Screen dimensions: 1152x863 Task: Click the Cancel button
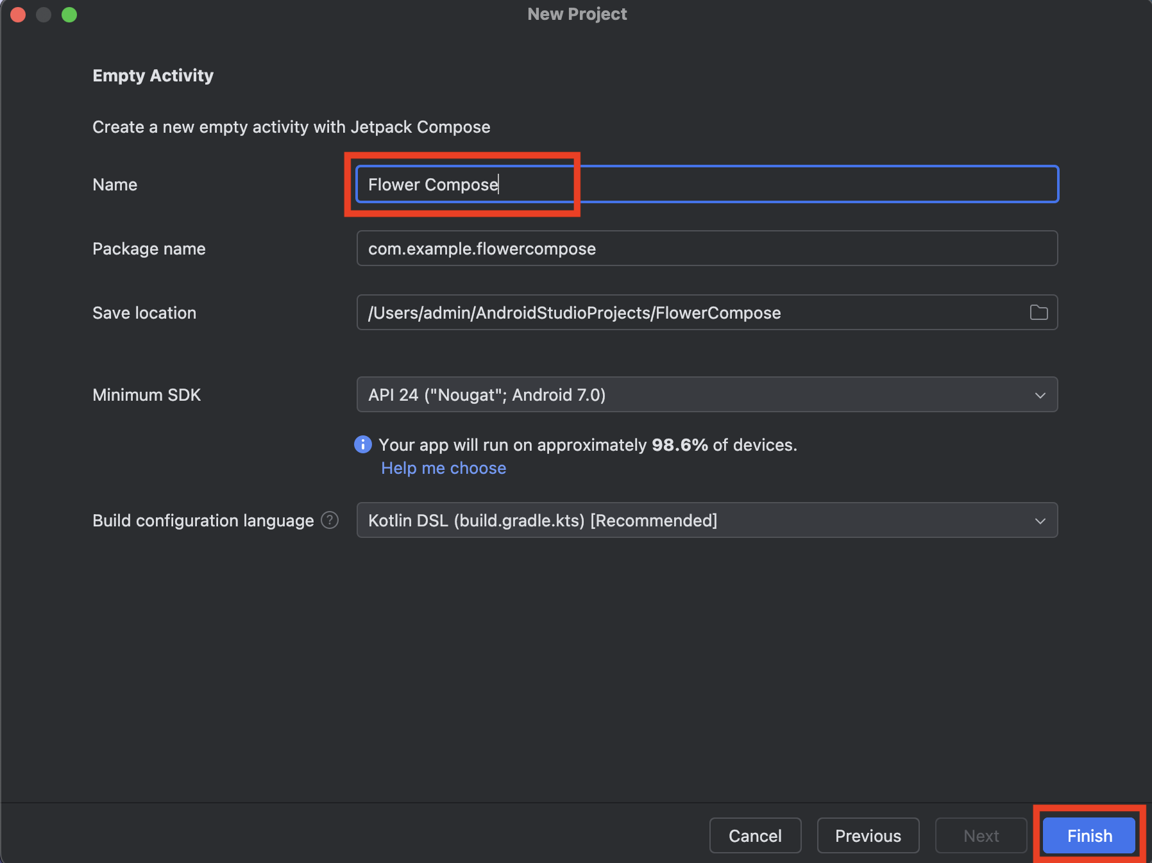tap(755, 835)
